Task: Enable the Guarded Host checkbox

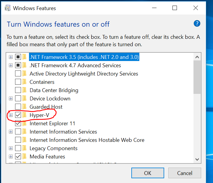Action: click(x=18, y=107)
